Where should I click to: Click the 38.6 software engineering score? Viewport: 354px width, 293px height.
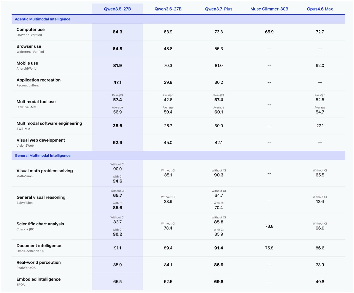pyautogui.click(x=117, y=126)
